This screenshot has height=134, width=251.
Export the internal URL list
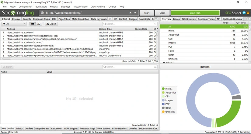click(51, 24)
